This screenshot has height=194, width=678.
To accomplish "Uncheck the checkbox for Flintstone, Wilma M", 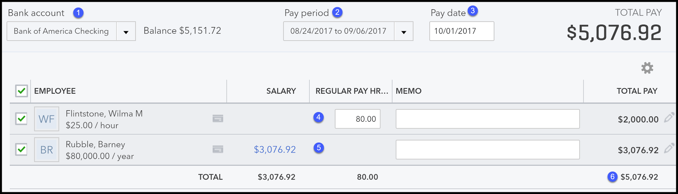I will pos(21,119).
